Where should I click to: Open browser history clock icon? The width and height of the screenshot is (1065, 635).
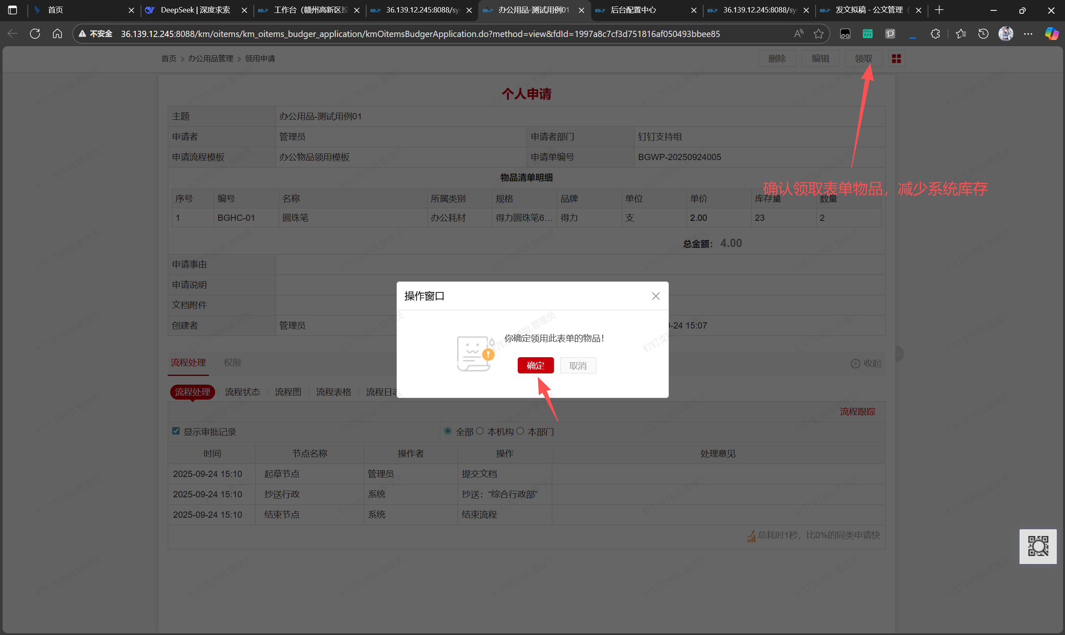click(x=983, y=34)
